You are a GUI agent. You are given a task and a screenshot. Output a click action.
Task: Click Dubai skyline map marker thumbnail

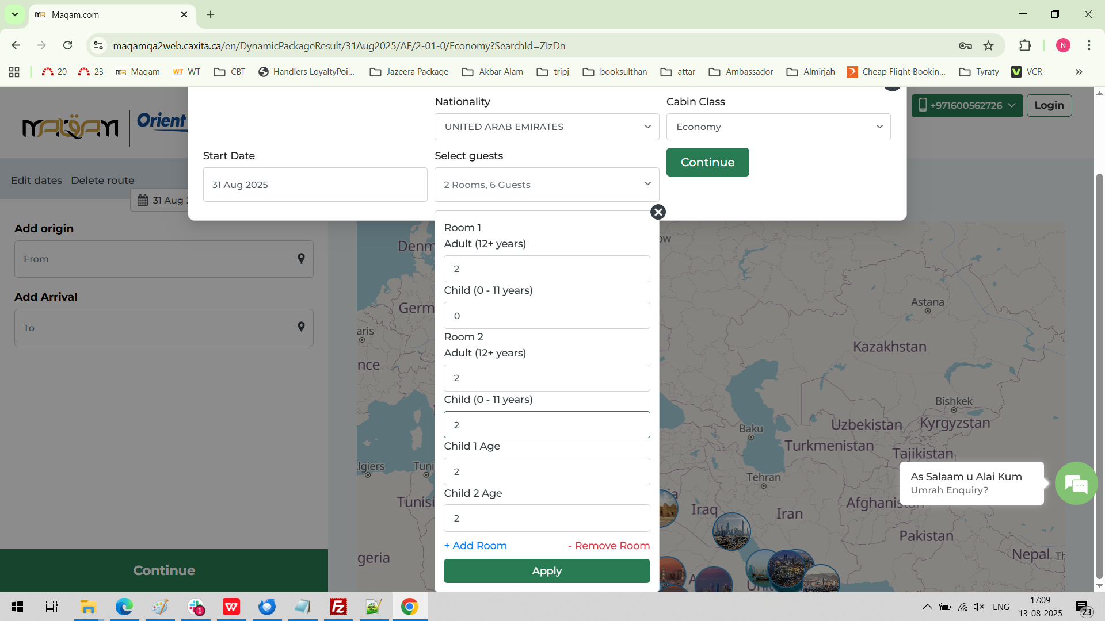731,531
